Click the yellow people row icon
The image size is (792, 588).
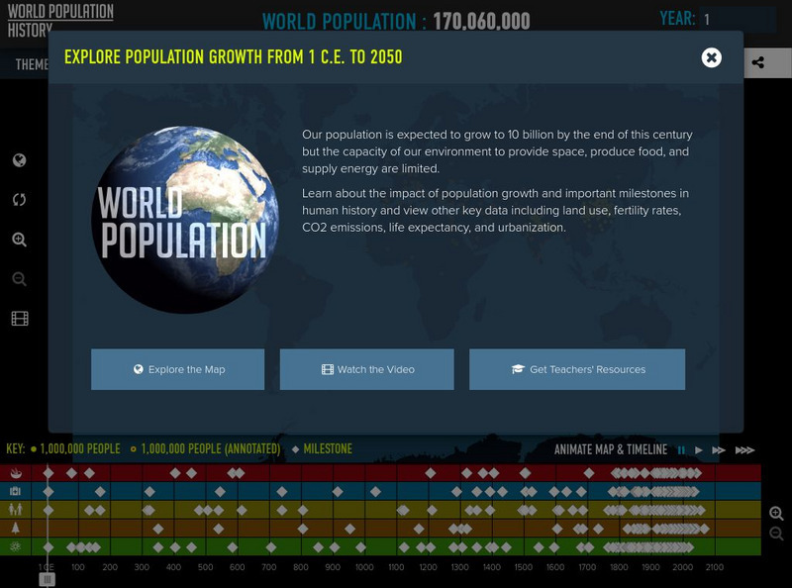click(x=16, y=509)
